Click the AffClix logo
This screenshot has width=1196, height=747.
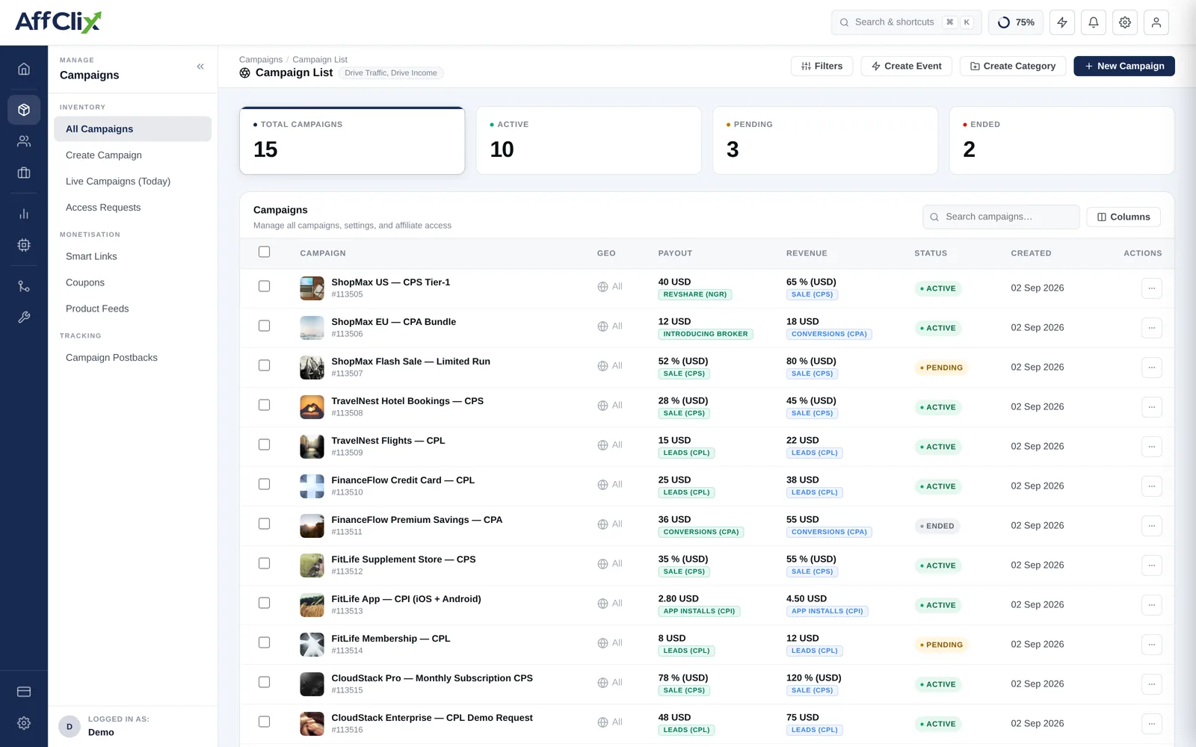pos(58,22)
